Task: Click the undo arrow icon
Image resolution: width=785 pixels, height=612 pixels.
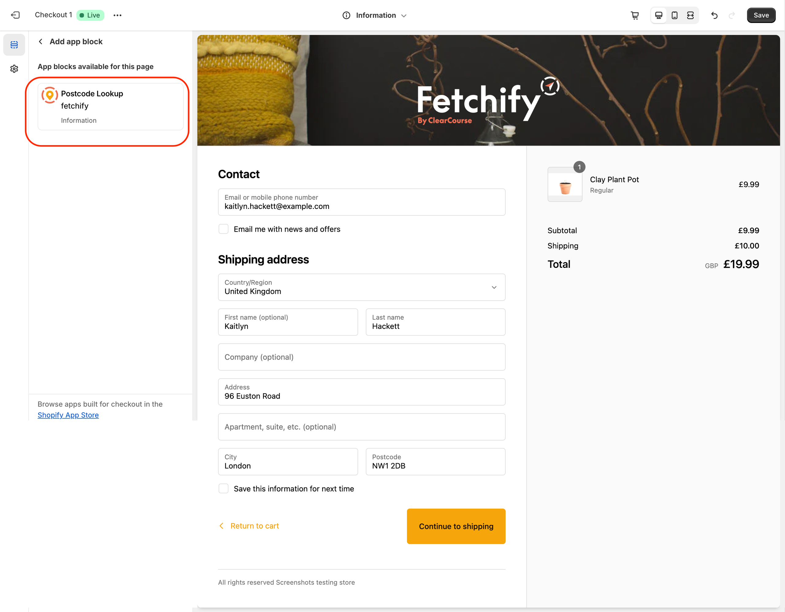Action: (x=714, y=15)
